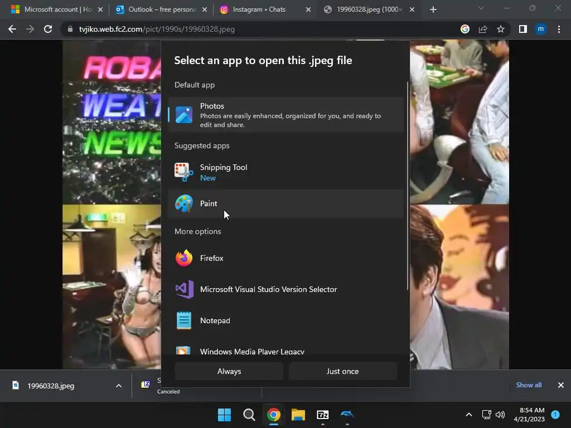
Task: Go back to the previous page in Chrome
Action: click(x=12, y=29)
